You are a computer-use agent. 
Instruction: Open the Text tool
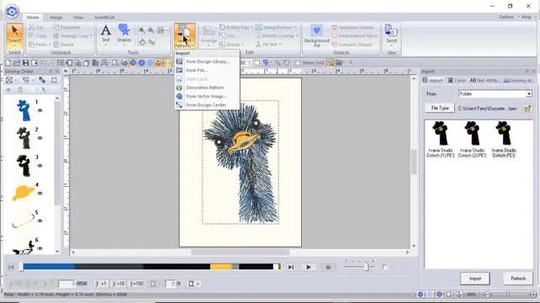tap(105, 35)
